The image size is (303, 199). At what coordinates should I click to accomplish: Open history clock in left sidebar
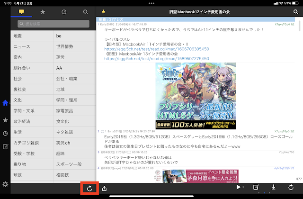(5, 134)
